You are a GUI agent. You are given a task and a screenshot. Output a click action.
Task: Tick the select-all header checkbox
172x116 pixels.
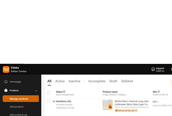click(49, 93)
